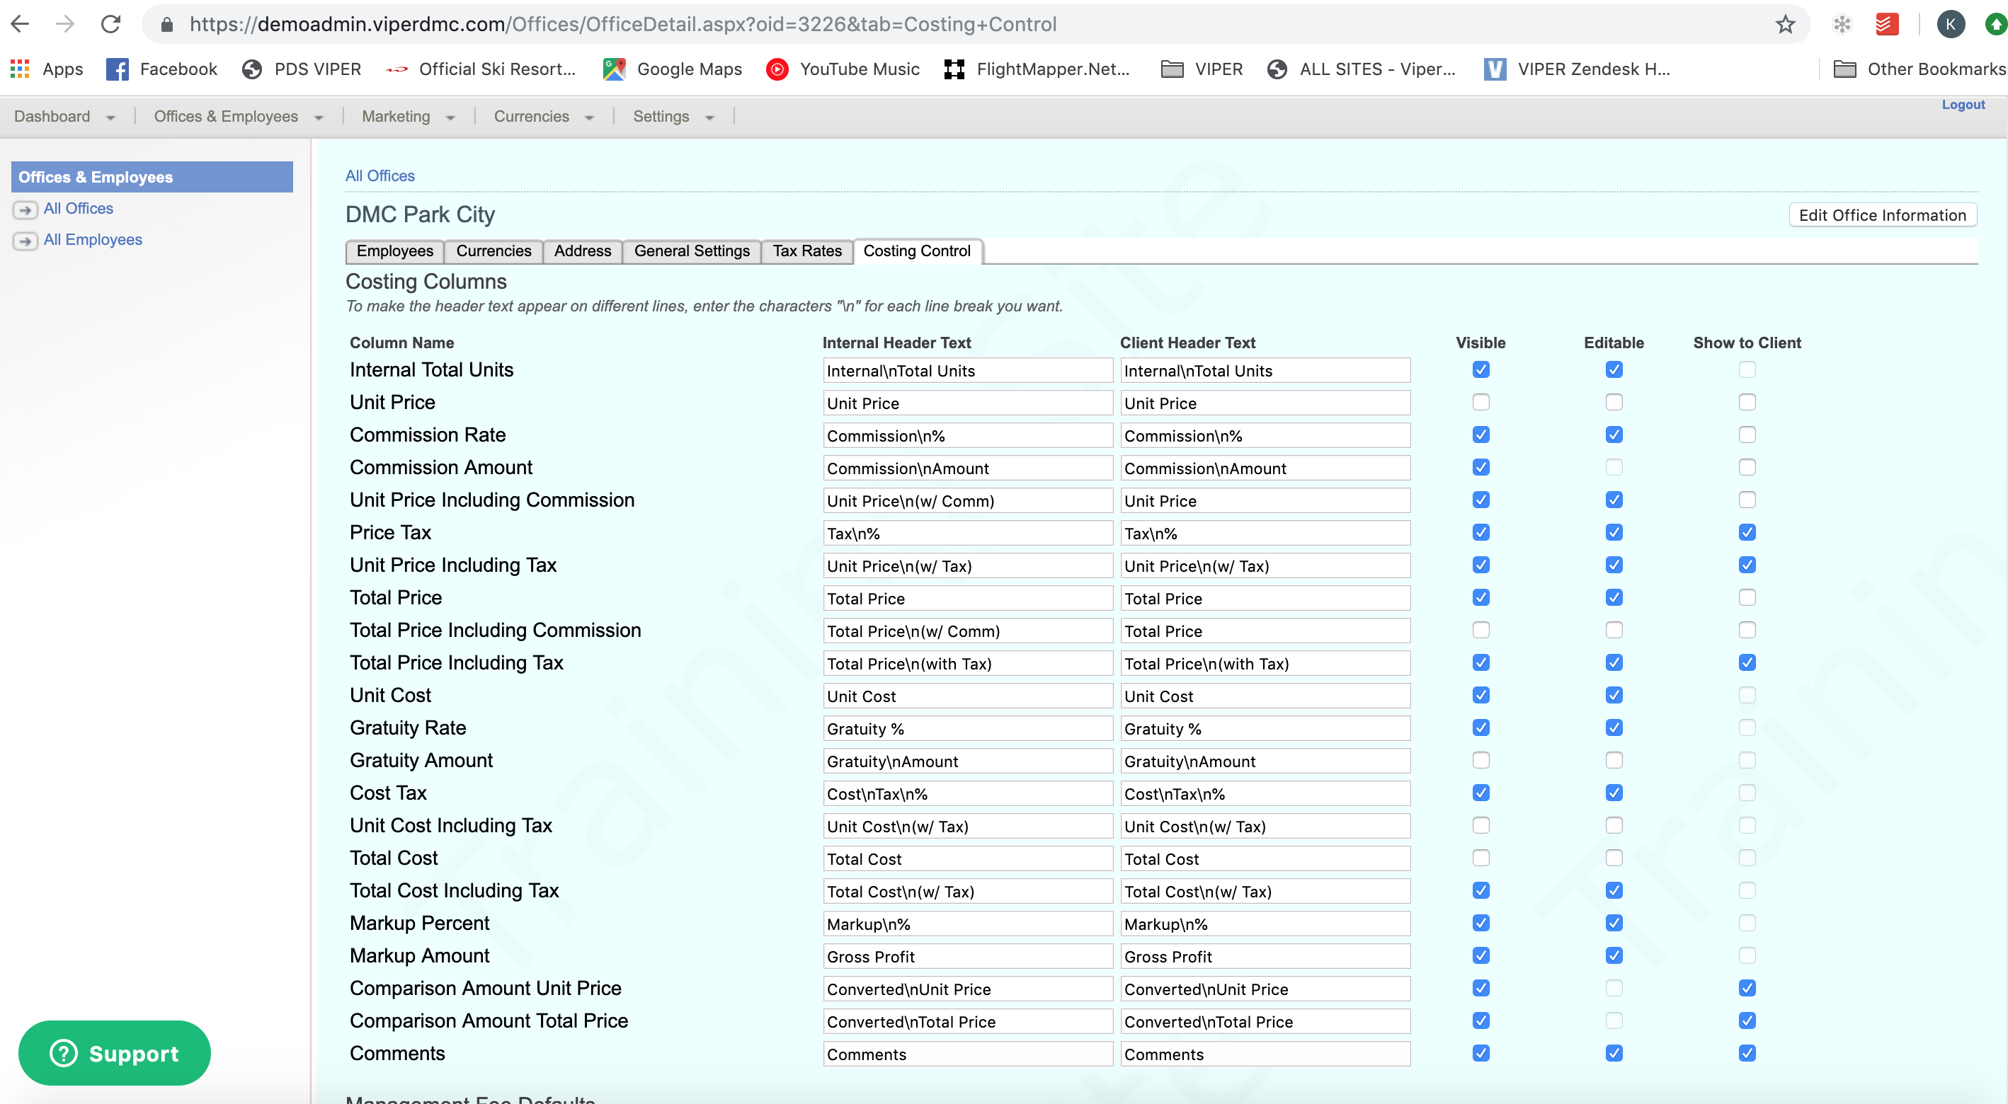Open the VIPER bookmarks folder

pyautogui.click(x=1202, y=69)
